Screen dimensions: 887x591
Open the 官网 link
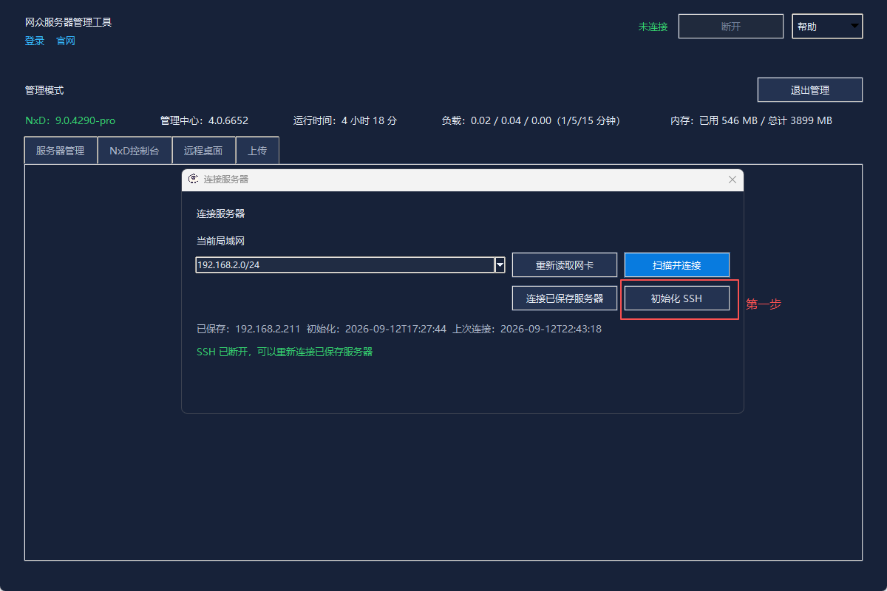point(66,41)
